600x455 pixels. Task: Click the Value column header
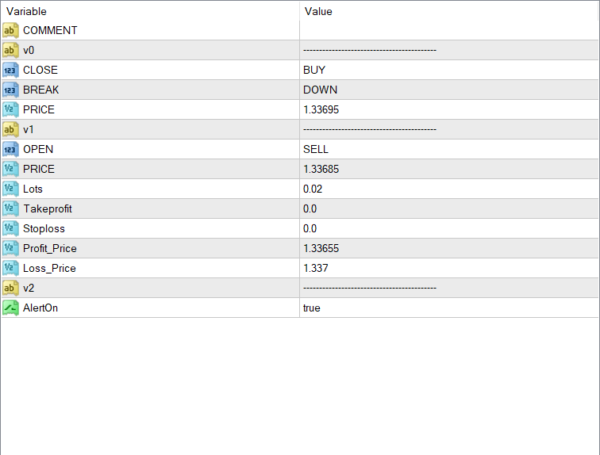(318, 11)
